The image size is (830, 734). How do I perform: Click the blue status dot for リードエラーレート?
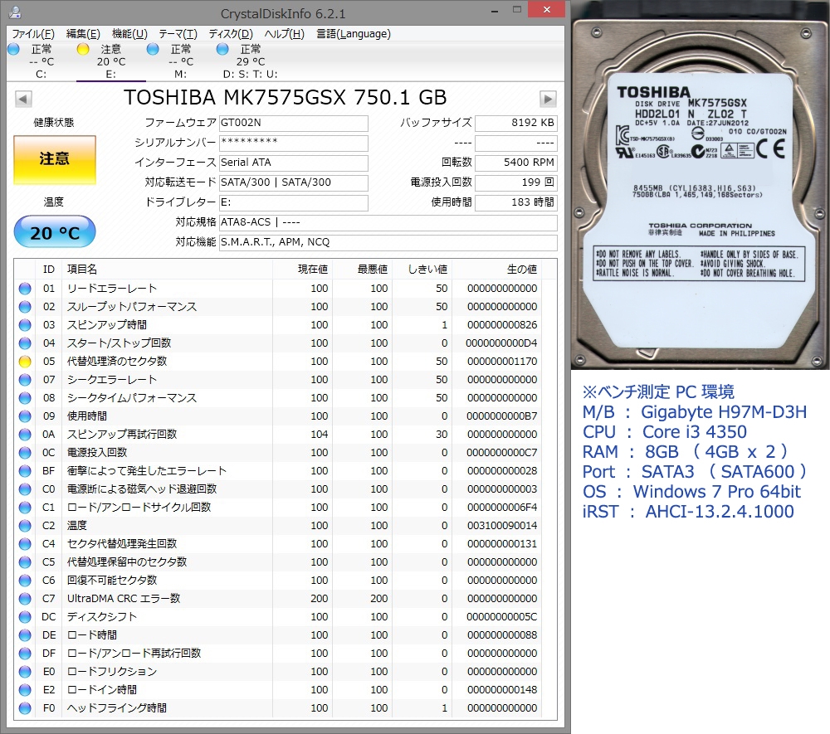click(25, 288)
